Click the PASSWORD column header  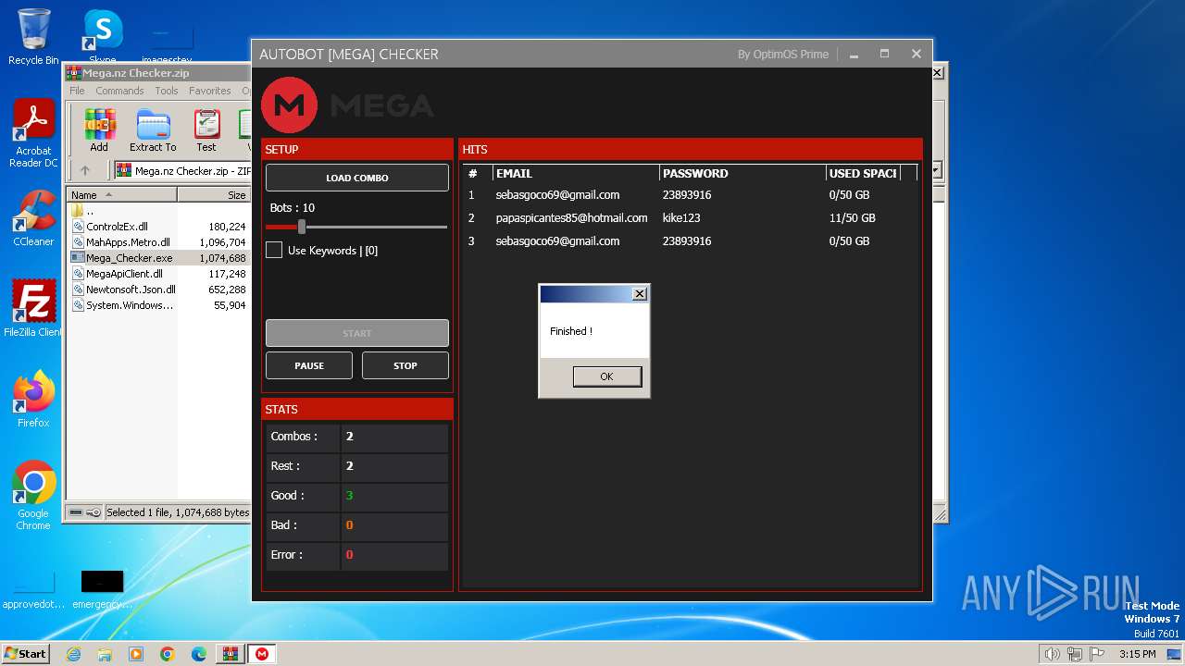click(742, 173)
